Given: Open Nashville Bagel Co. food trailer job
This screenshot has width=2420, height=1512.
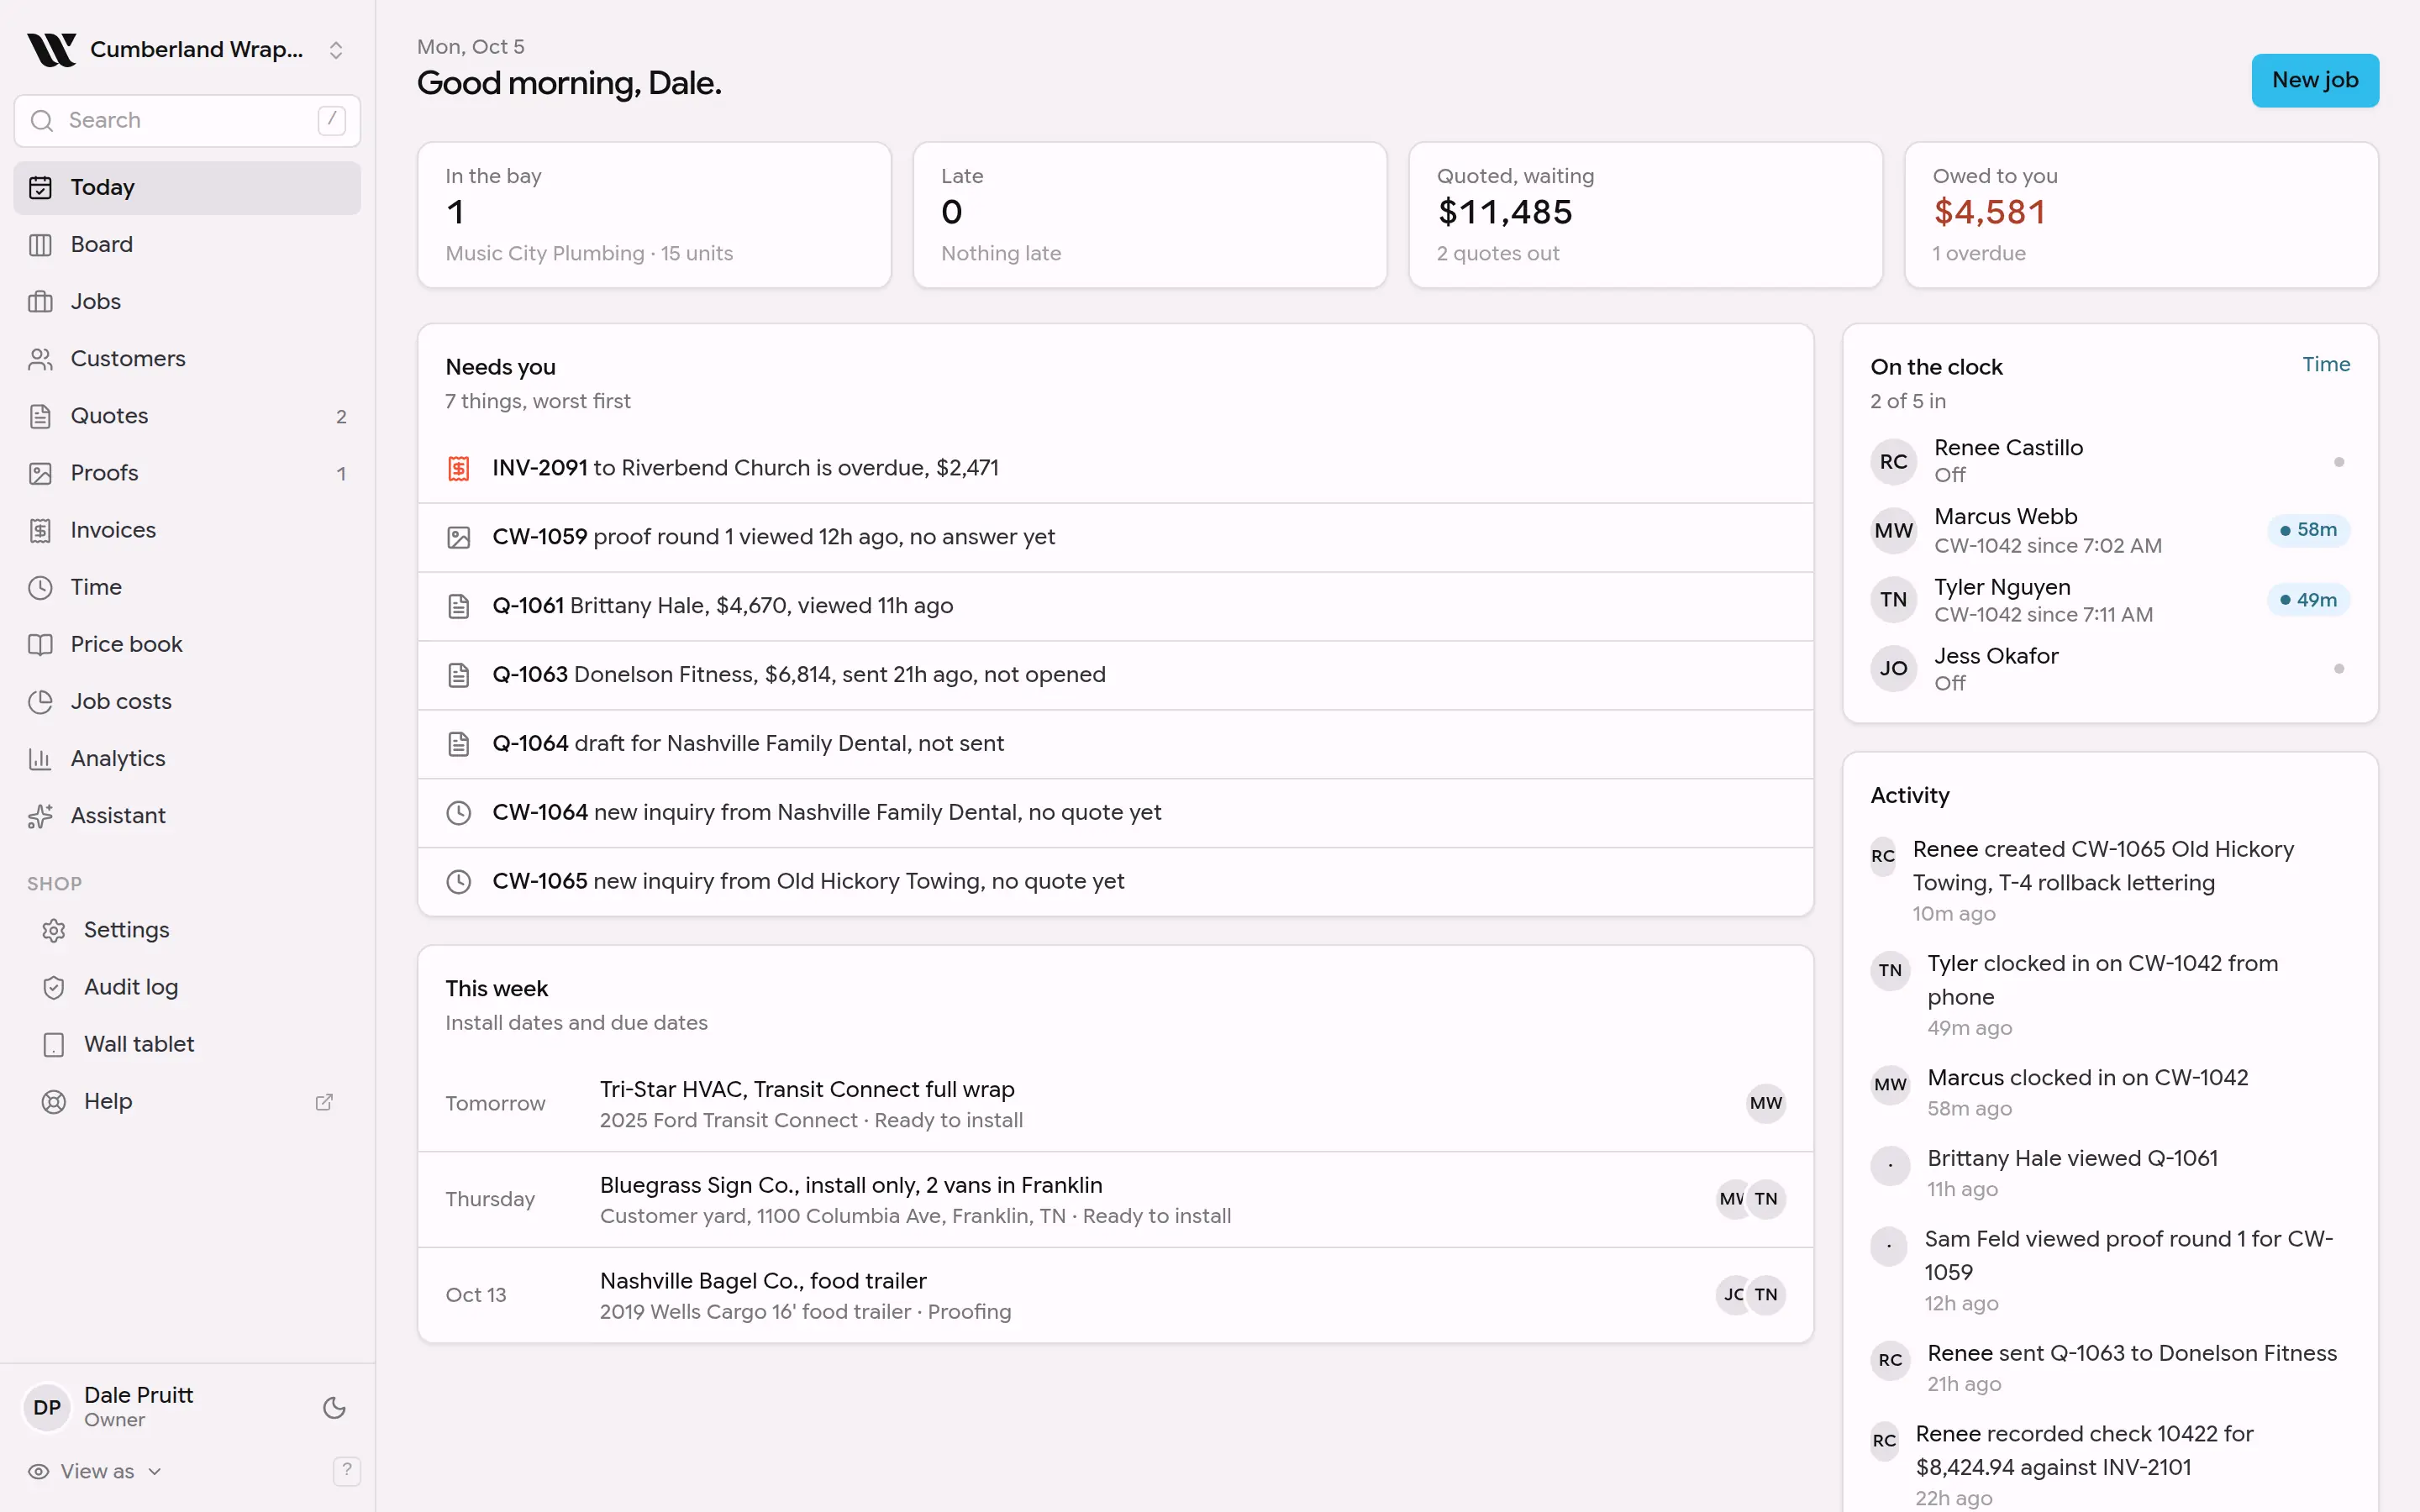Looking at the screenshot, I should (1115, 1295).
